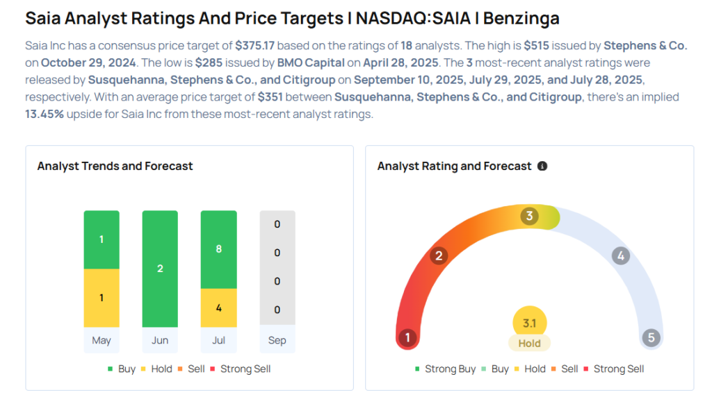Click gauge marker number 3

click(529, 216)
